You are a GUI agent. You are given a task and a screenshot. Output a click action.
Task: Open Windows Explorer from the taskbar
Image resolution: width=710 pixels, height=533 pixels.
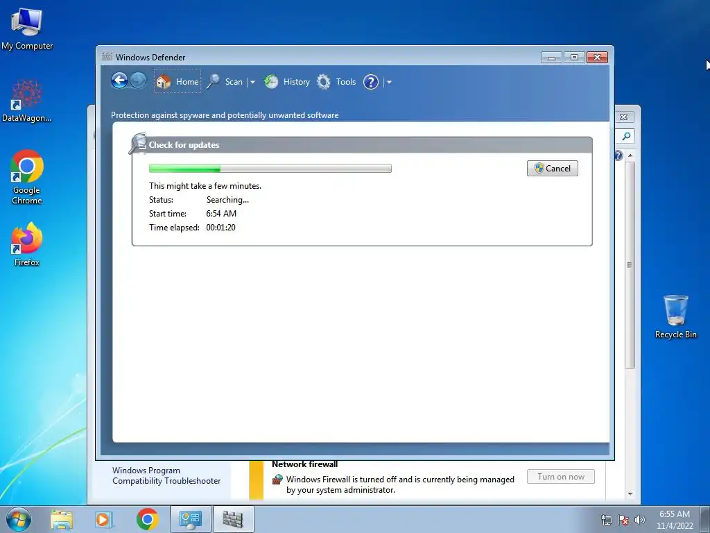pos(62,519)
